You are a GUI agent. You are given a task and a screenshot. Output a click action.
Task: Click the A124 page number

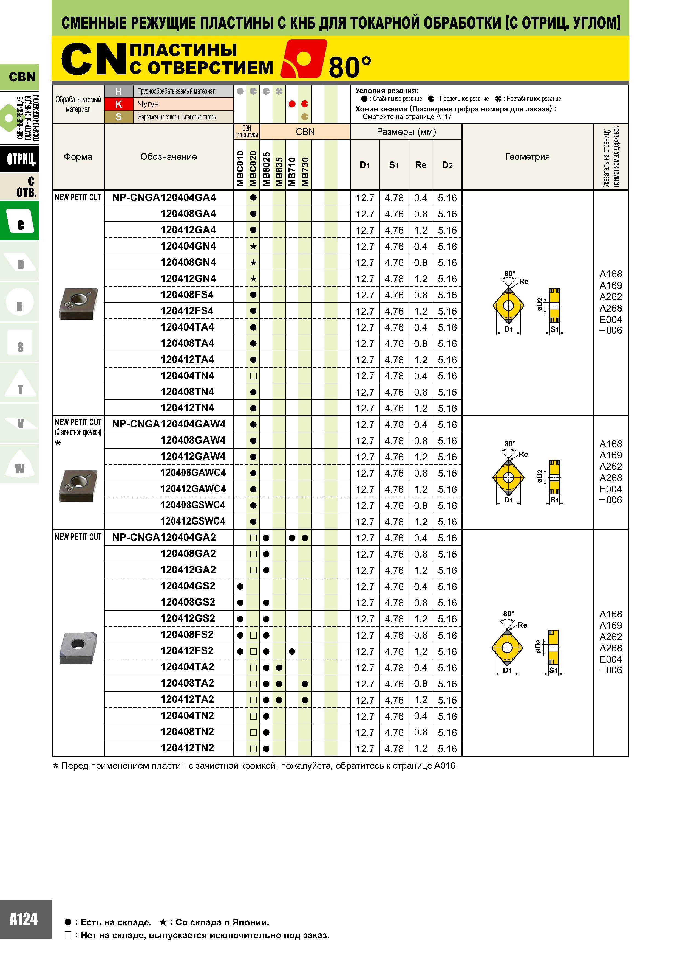[24, 919]
